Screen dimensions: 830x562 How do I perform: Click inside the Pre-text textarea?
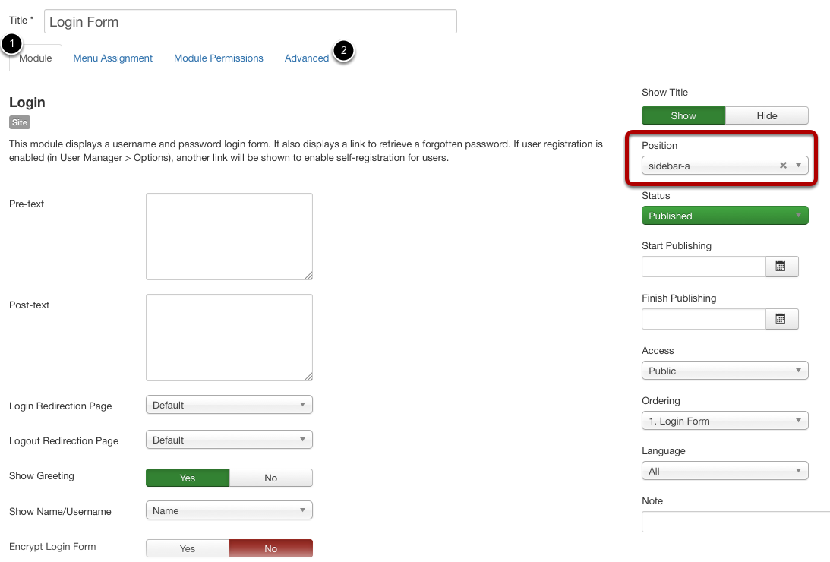[229, 235]
